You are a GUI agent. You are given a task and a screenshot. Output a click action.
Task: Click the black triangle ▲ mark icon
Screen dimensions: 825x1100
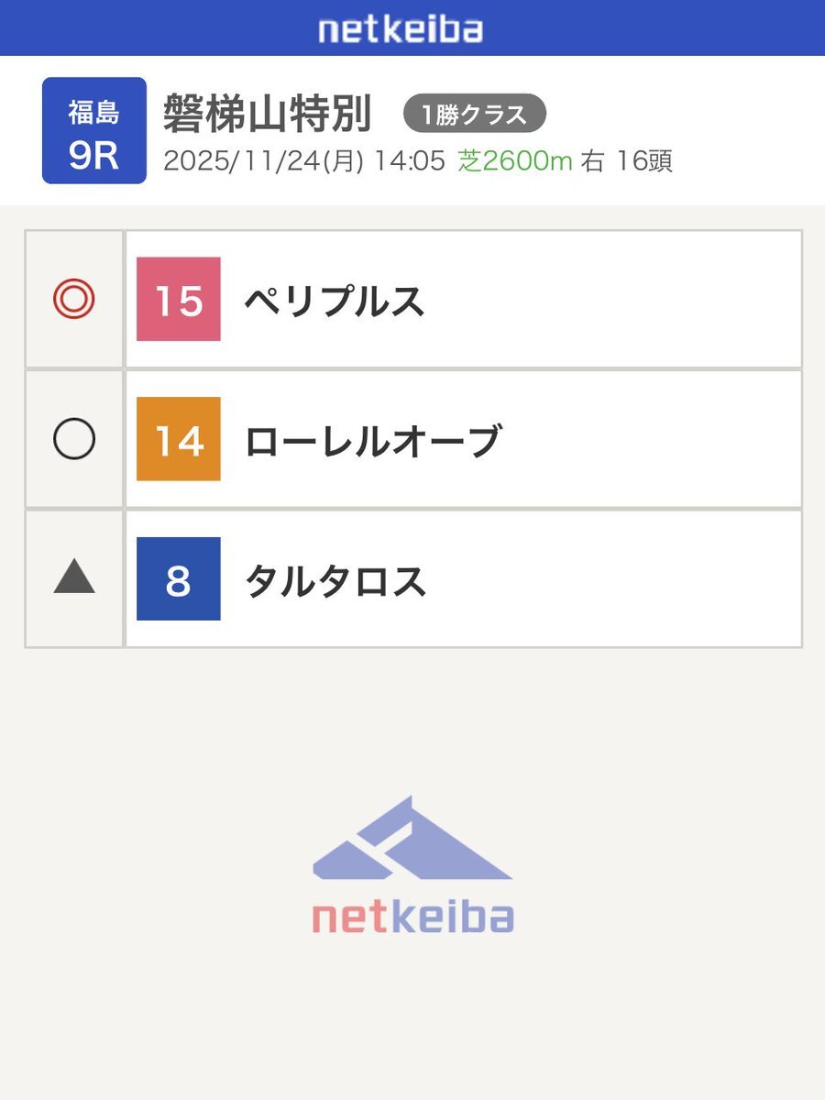(74, 578)
